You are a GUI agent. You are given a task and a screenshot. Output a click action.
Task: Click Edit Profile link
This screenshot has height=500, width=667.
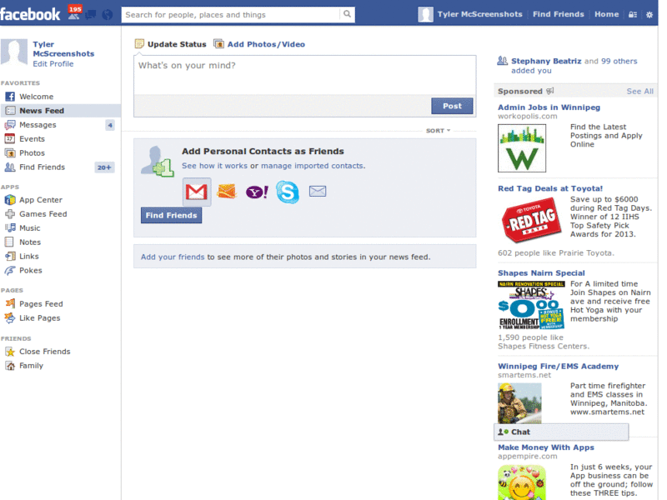53,64
